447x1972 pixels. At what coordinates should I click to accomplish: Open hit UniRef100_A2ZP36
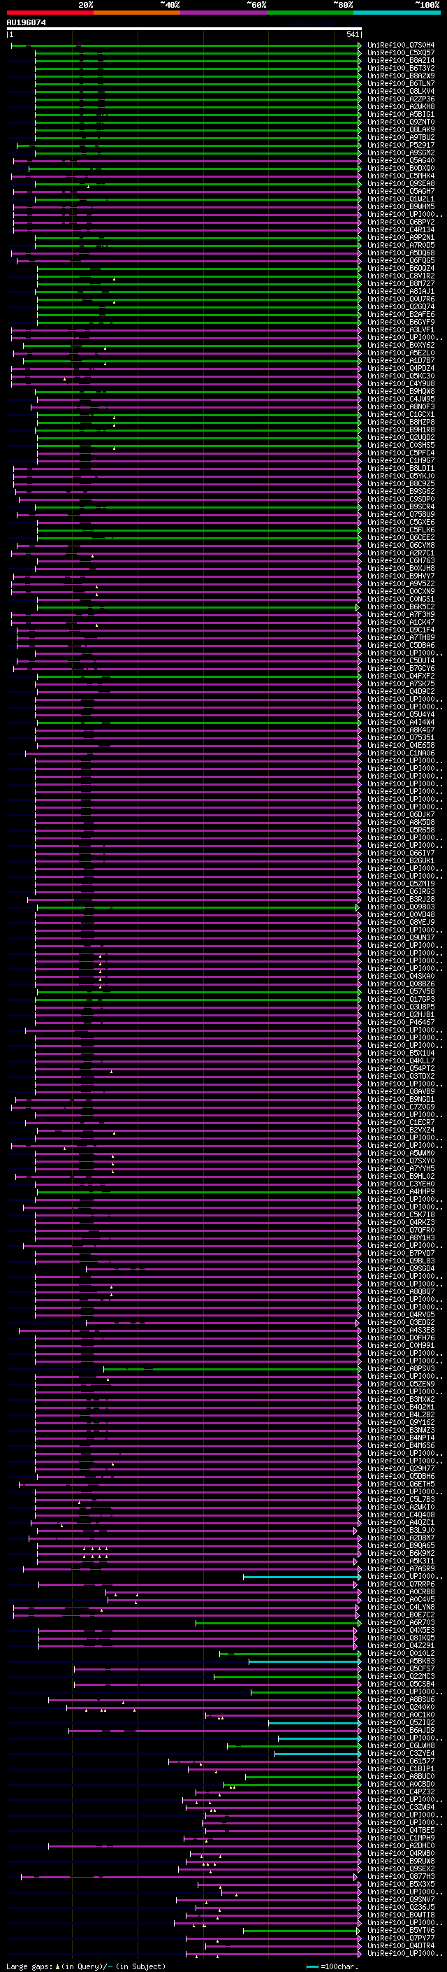pos(401,99)
